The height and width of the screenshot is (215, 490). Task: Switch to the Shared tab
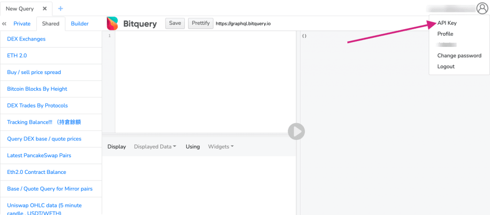coord(51,24)
